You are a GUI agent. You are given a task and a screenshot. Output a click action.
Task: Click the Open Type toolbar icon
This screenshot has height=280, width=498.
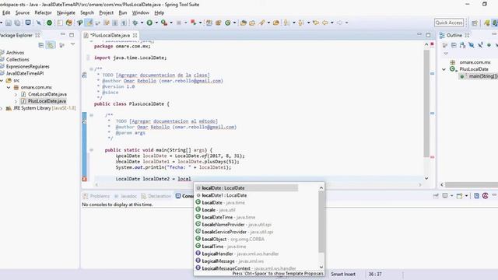tap(244, 23)
